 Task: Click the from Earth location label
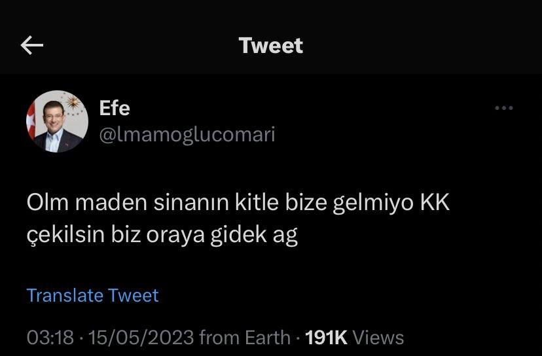click(x=245, y=337)
